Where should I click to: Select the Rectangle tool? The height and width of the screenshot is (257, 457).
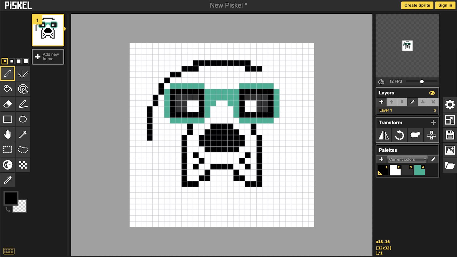coord(8,119)
